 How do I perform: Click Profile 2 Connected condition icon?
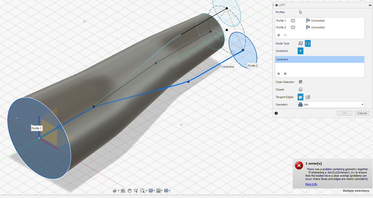click(308, 27)
